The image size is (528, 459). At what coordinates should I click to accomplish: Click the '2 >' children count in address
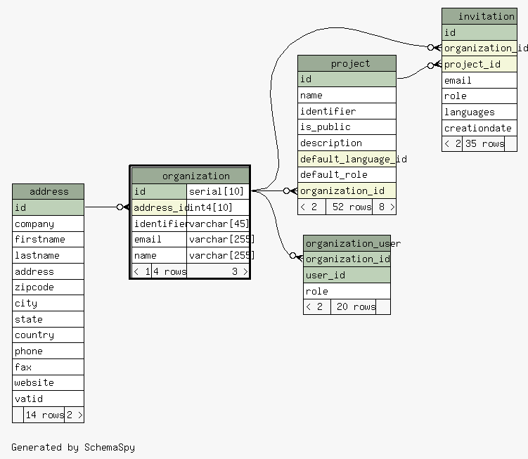tap(74, 415)
